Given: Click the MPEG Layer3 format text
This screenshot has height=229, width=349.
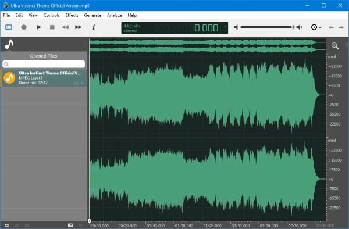Looking at the screenshot, I should coord(30,78).
